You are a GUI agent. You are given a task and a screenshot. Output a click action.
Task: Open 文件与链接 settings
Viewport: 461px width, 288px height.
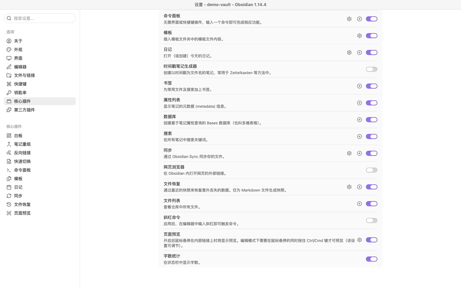coord(40,75)
